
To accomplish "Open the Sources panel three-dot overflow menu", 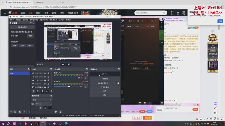I will pos(51,91).
